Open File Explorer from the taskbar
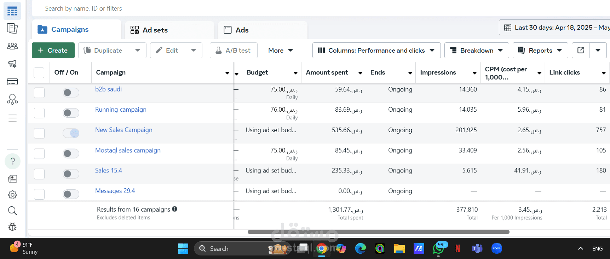The height and width of the screenshot is (259, 610). pos(399,248)
